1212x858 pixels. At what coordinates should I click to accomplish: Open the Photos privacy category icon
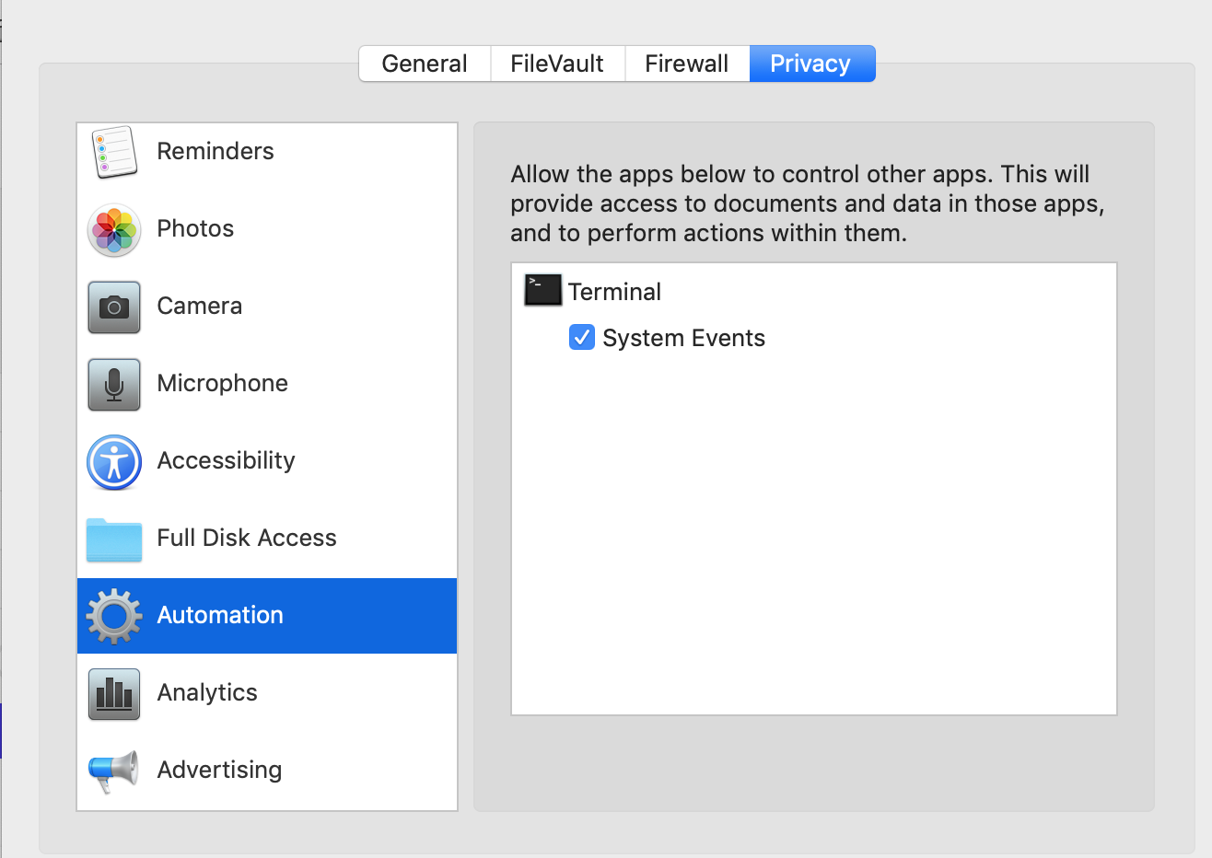pyautogui.click(x=113, y=229)
